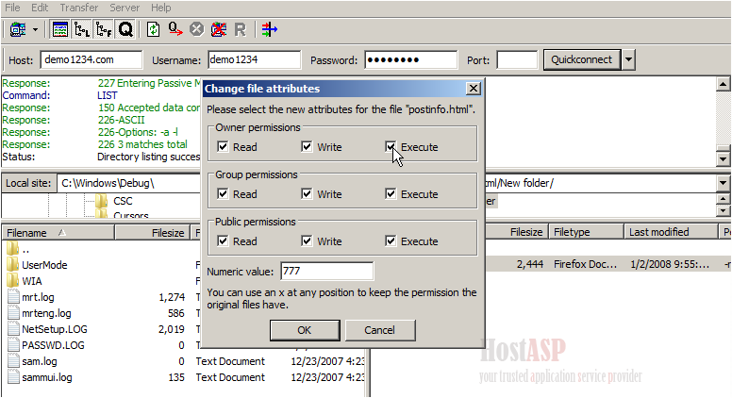Open the Server menu
The width and height of the screenshot is (732, 398).
125,8
